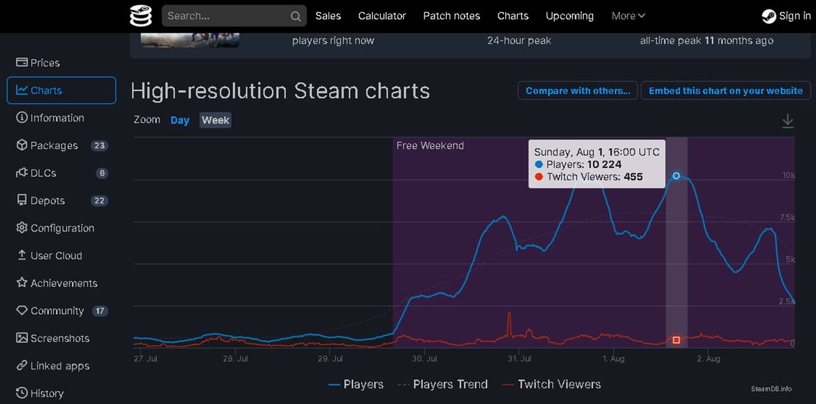Select the Charts tab in the sidebar
The image size is (816, 404).
tap(61, 90)
